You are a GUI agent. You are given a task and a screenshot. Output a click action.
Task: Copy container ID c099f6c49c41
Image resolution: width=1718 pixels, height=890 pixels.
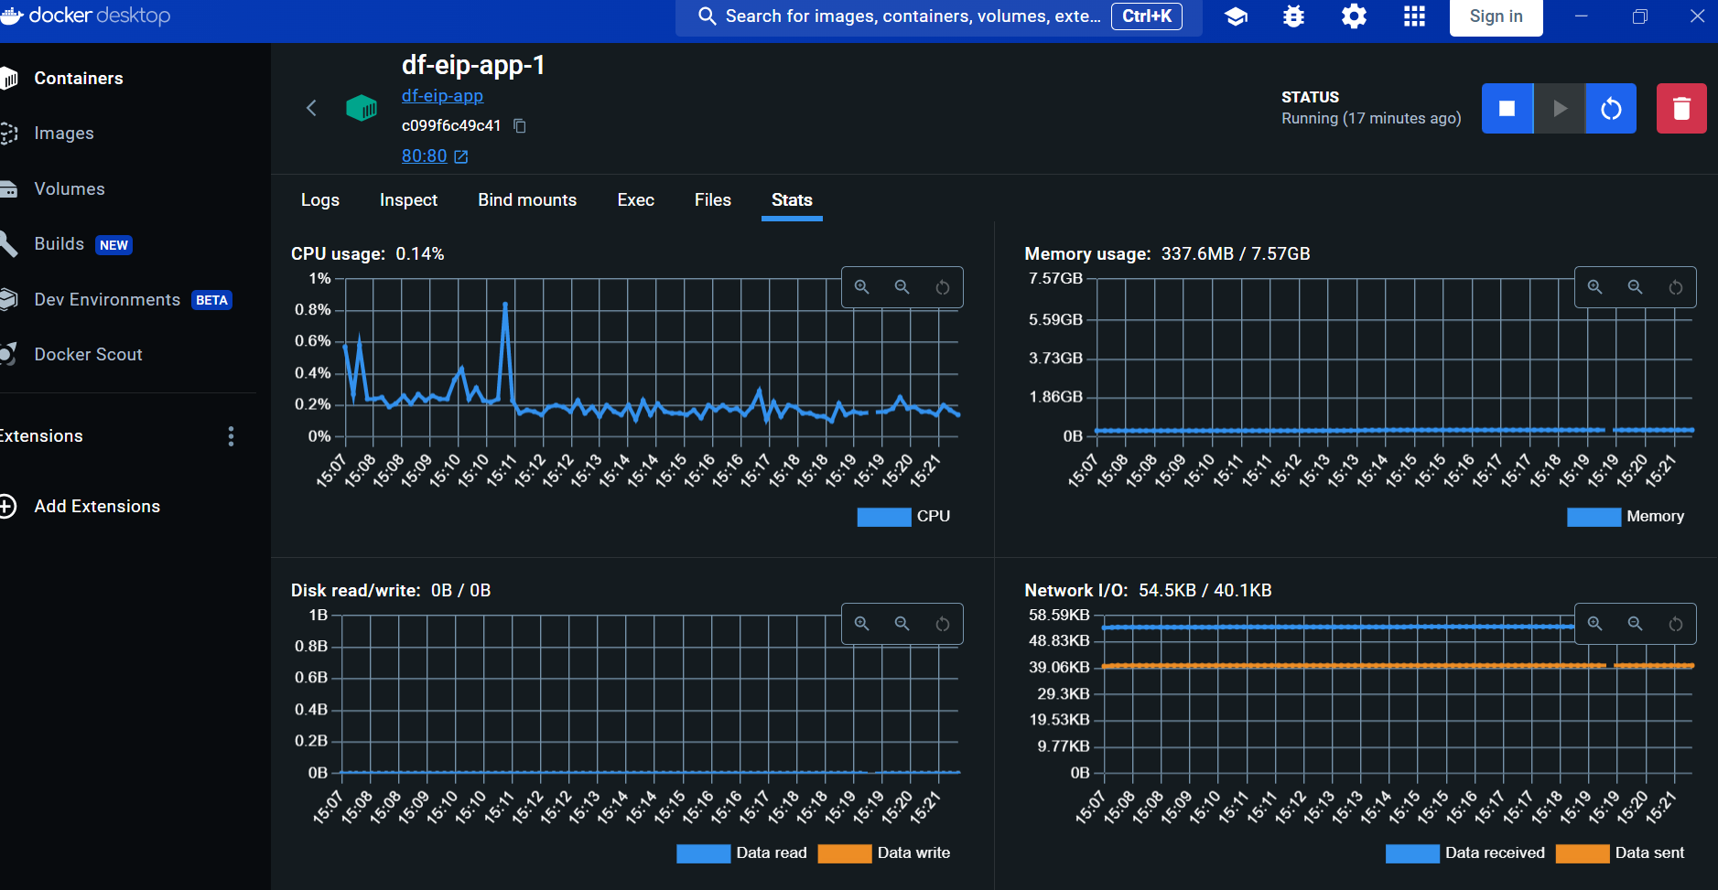[519, 126]
